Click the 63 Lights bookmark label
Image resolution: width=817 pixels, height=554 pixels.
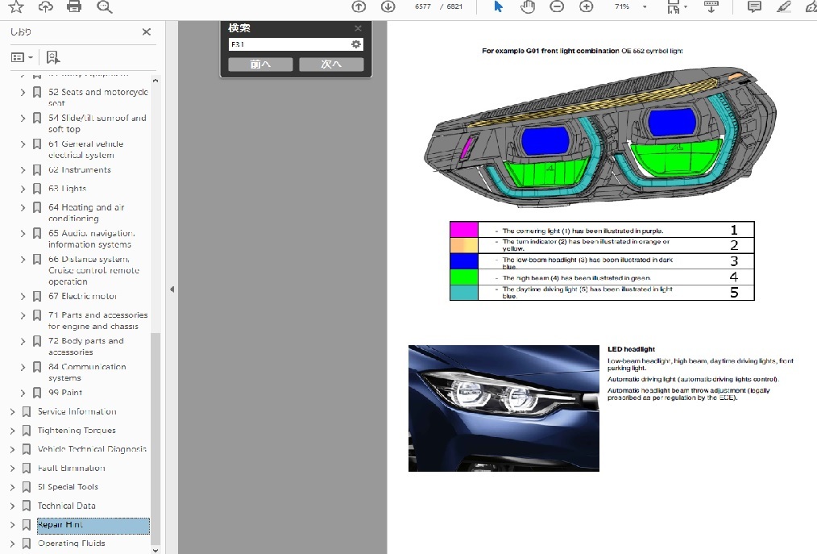coord(67,189)
